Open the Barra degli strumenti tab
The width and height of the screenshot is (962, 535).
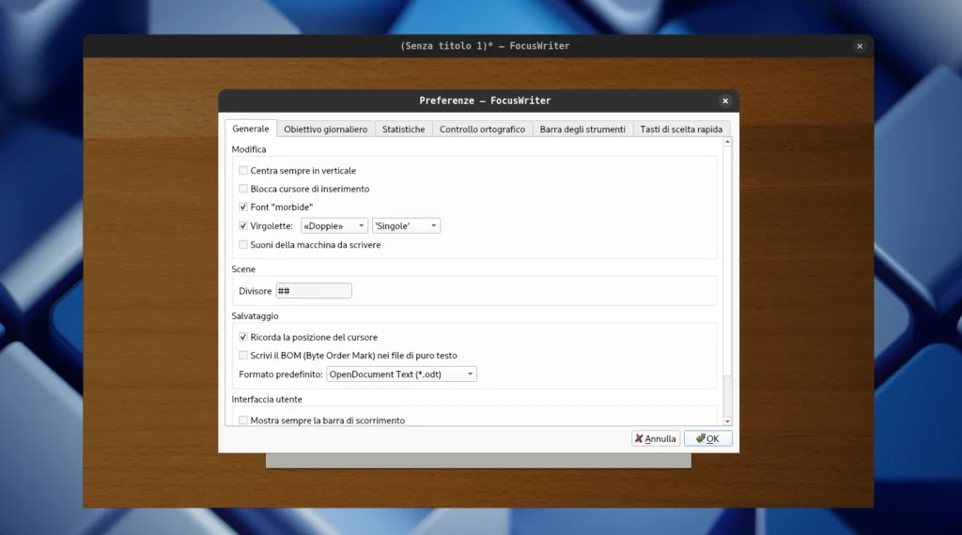click(582, 130)
